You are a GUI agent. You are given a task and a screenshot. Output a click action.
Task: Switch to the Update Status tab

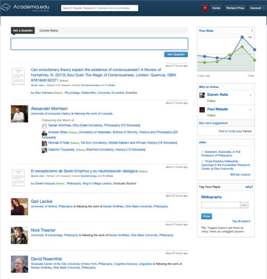(49, 31)
